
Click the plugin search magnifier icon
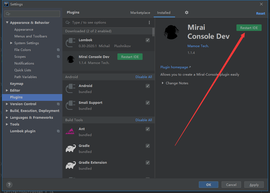pos(68,22)
